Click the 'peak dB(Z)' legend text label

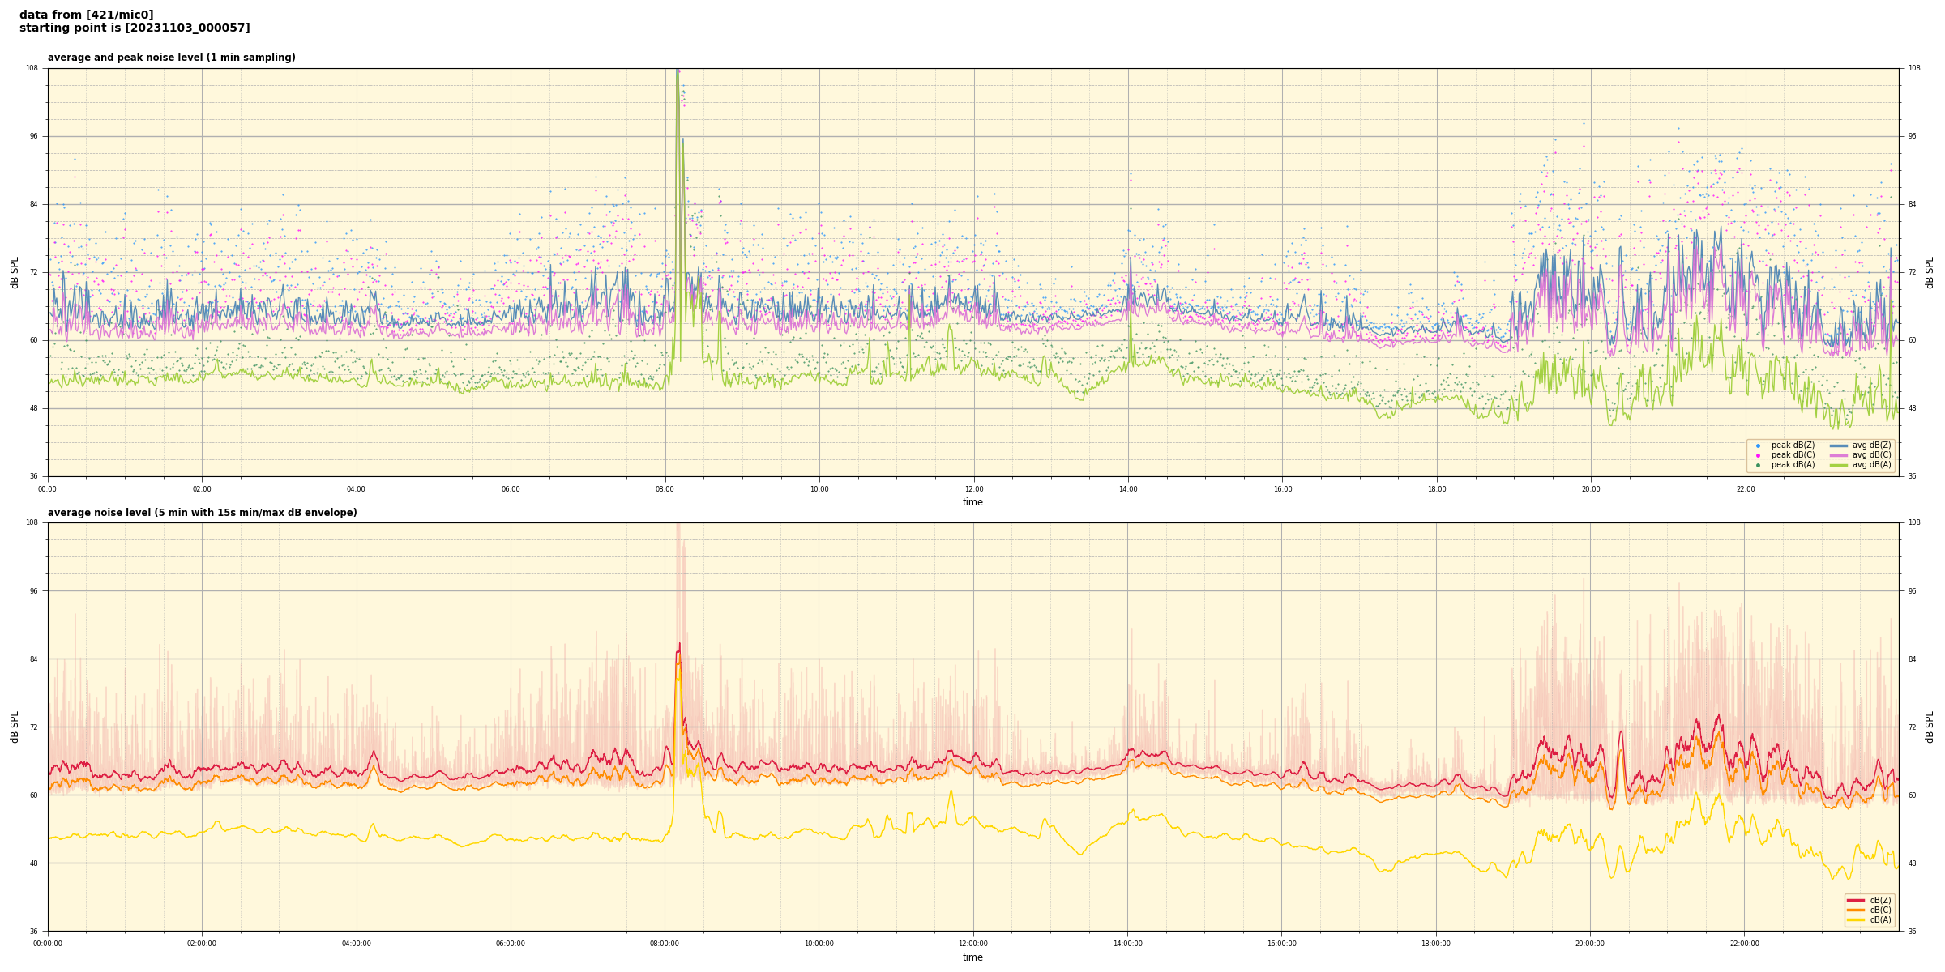1793,446
